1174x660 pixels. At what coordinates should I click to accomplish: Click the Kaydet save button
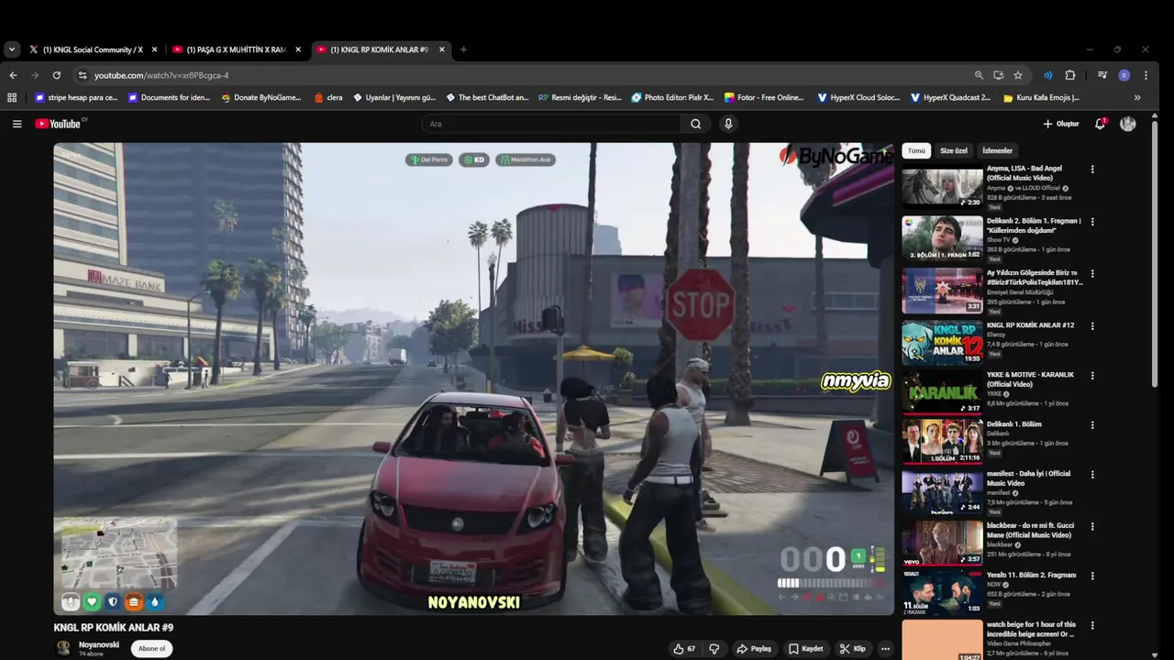[x=806, y=648]
